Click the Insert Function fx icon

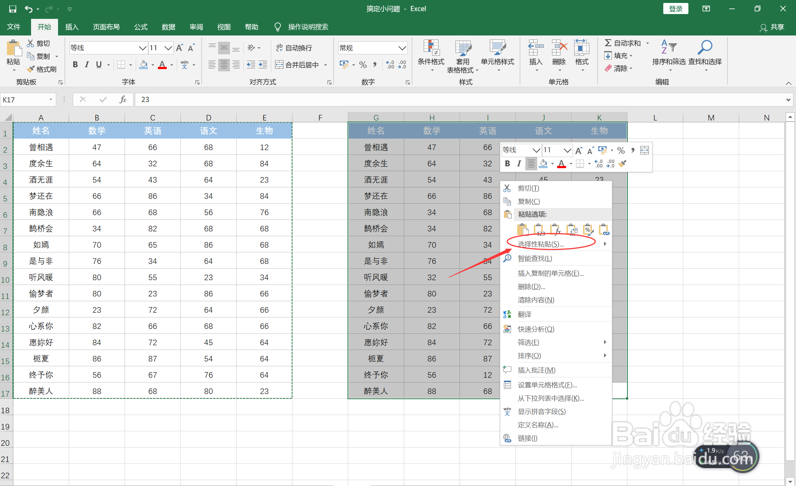(x=123, y=99)
